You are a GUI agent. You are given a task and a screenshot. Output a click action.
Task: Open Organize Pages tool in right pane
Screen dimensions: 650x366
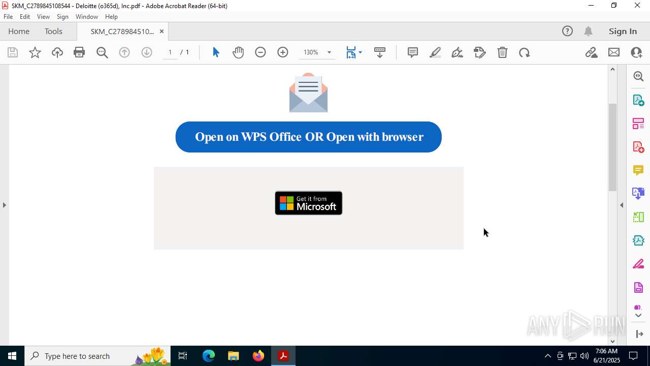coord(638,123)
